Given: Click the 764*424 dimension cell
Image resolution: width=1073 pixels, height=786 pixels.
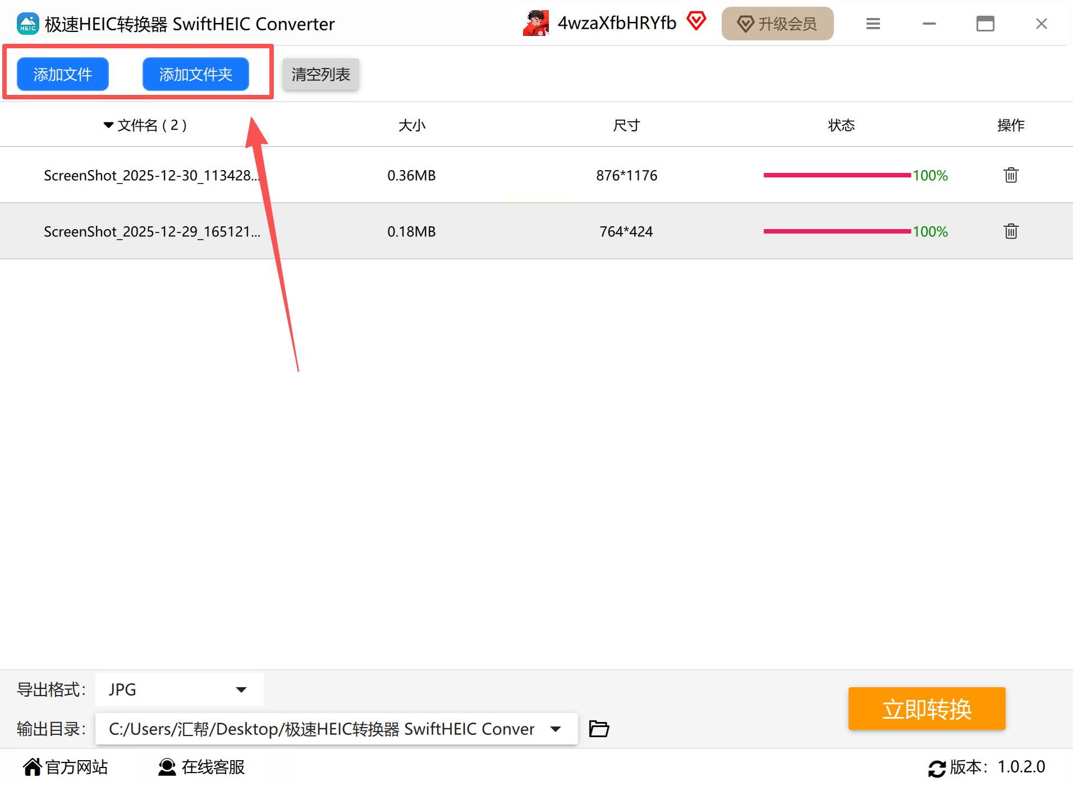Looking at the screenshot, I should click(x=626, y=232).
